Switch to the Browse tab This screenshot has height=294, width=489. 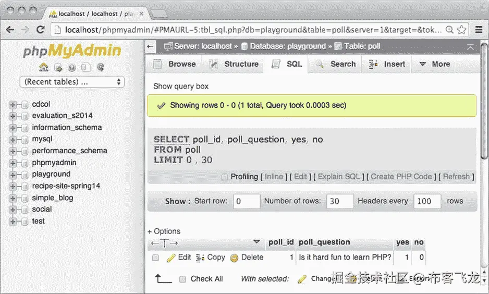point(175,64)
